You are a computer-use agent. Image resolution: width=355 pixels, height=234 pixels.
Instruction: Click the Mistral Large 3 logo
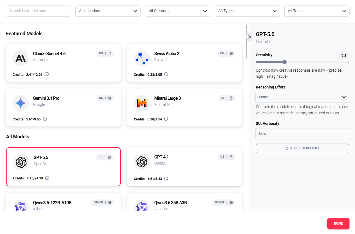point(142,103)
